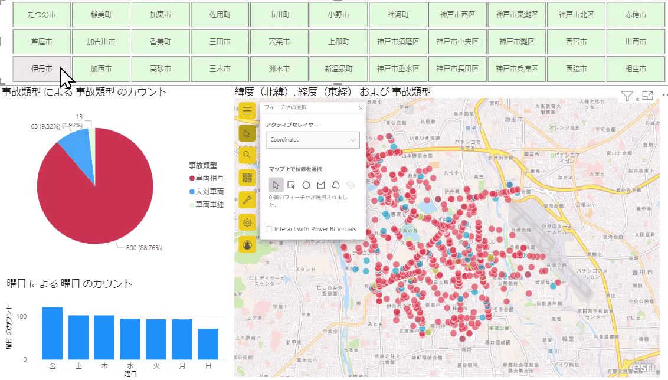Choose the single-click arrow selection tool
The width and height of the screenshot is (668, 380).
[276, 185]
